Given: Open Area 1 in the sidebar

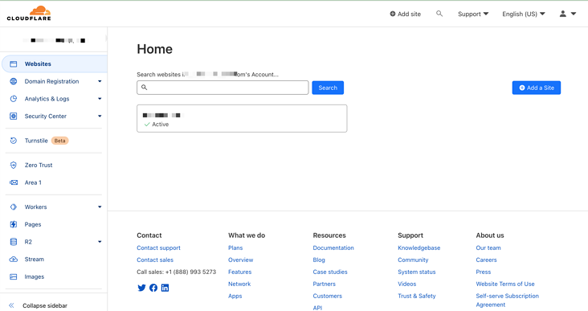Looking at the screenshot, I should click(x=33, y=182).
